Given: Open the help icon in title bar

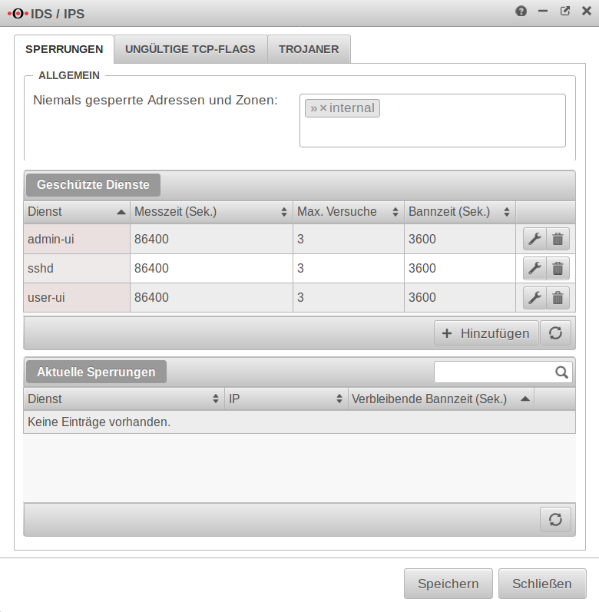Looking at the screenshot, I should coord(521,12).
